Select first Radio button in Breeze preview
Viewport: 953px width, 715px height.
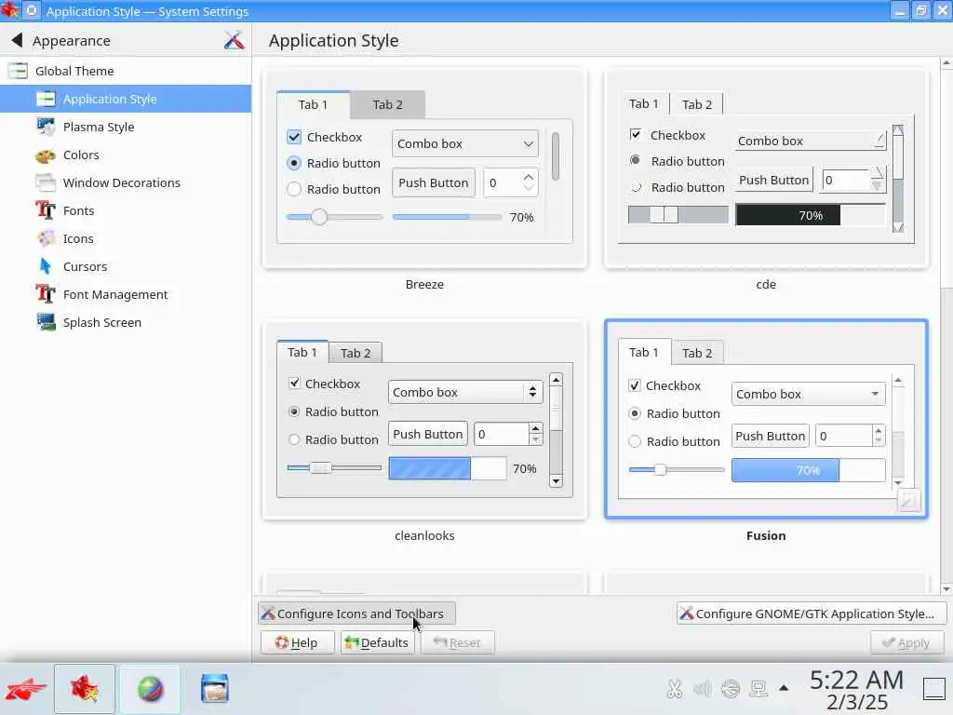point(294,163)
